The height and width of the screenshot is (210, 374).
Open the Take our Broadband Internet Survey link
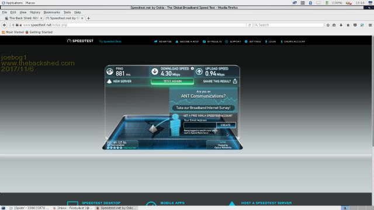(203, 108)
